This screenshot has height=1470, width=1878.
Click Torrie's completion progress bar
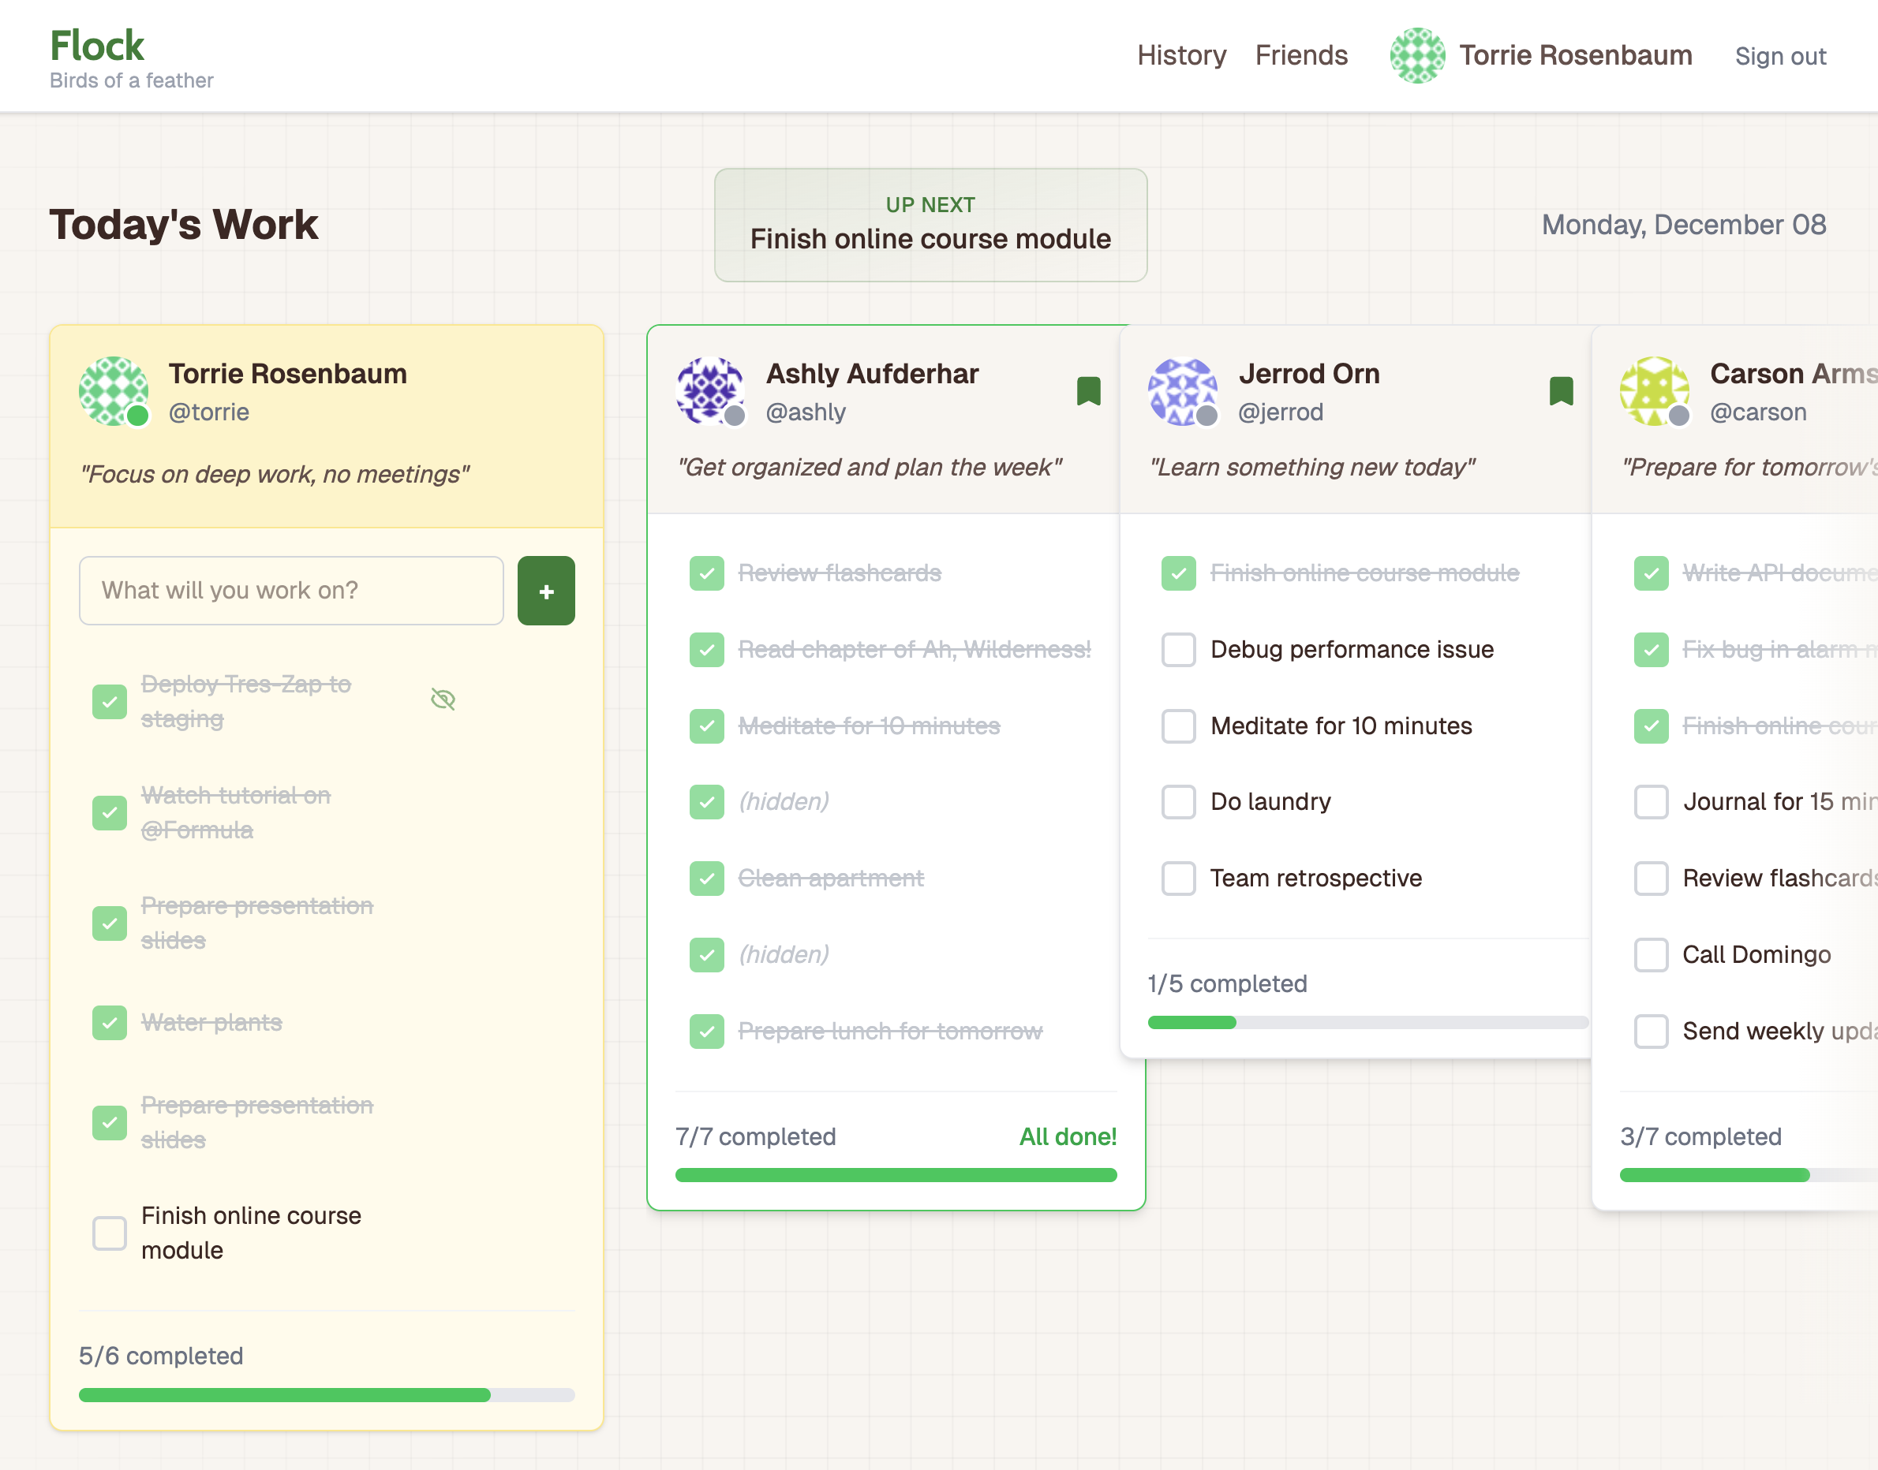click(327, 1396)
